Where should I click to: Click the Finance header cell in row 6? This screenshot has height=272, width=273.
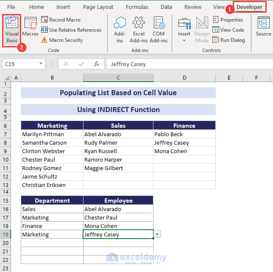[184, 125]
